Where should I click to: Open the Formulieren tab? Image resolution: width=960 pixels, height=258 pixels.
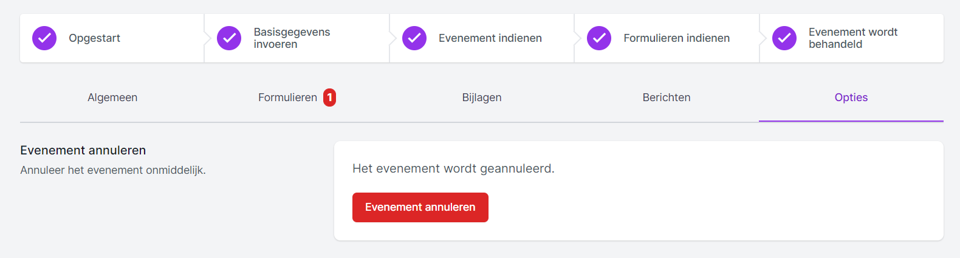[287, 98]
